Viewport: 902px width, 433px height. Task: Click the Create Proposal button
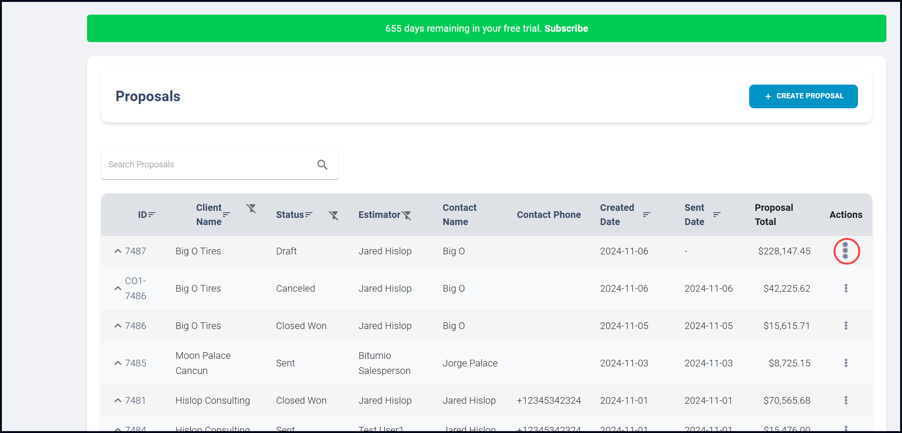pyautogui.click(x=803, y=96)
